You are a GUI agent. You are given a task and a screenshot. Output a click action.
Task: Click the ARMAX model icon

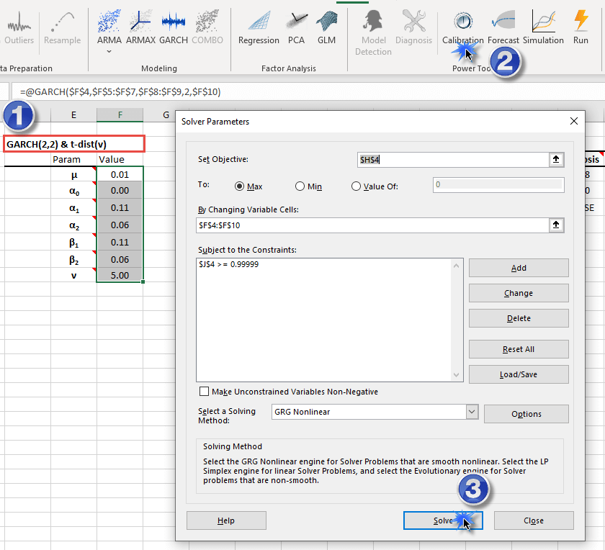coord(141,26)
